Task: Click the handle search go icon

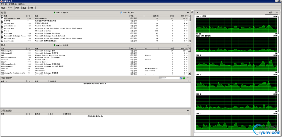Action: [x=181, y=78]
